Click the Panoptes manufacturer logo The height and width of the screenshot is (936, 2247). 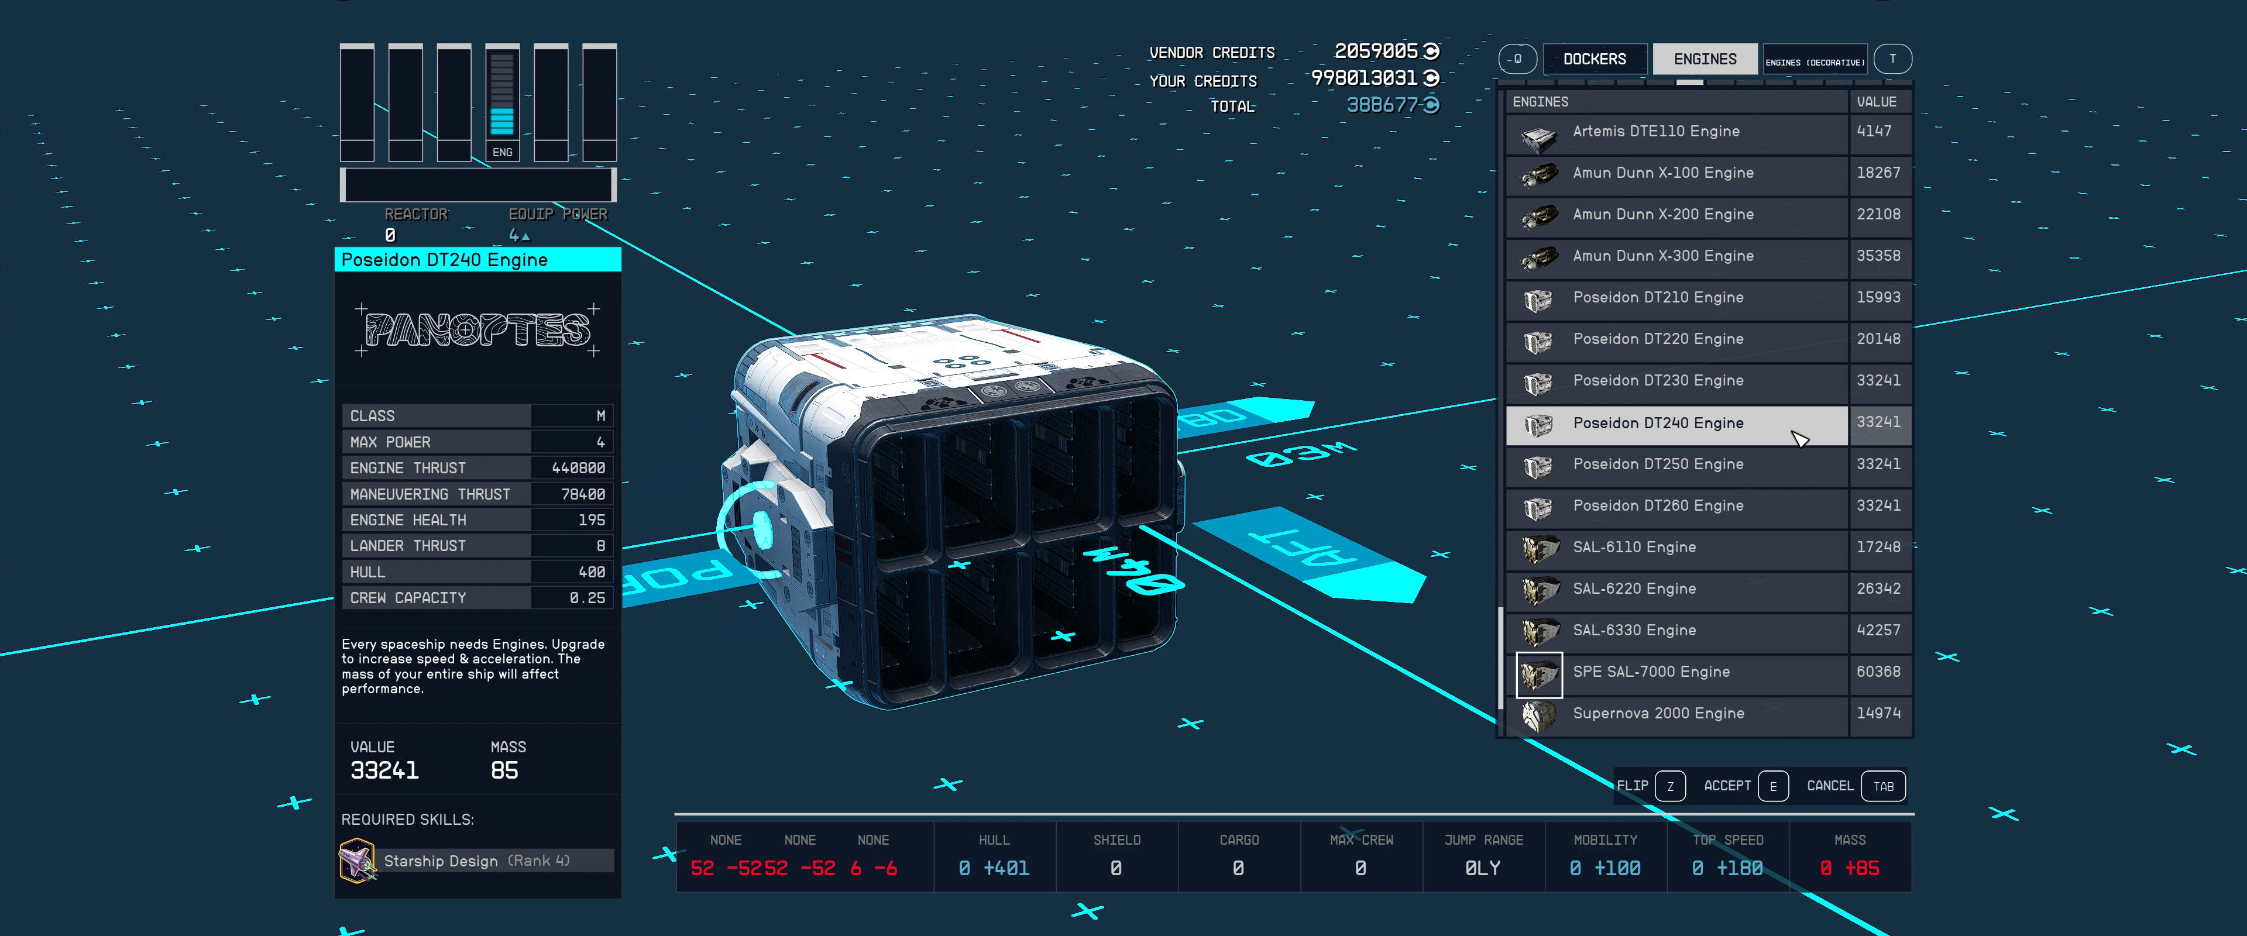(x=478, y=330)
